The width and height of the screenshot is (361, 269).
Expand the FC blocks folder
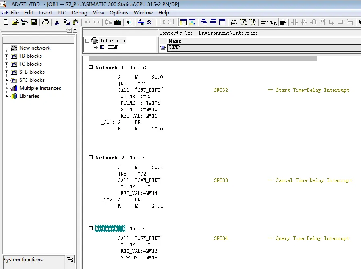pyautogui.click(x=7, y=64)
